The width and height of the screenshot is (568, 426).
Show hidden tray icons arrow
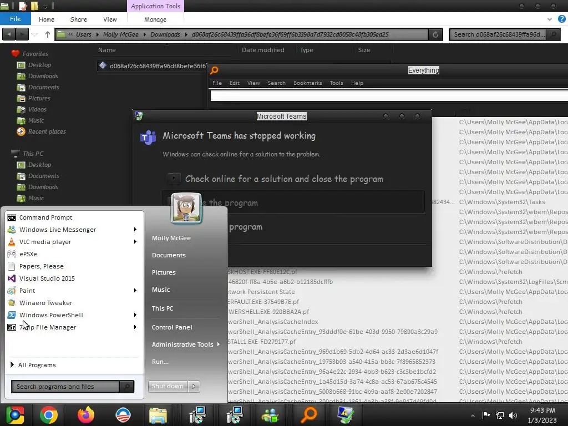(473, 415)
